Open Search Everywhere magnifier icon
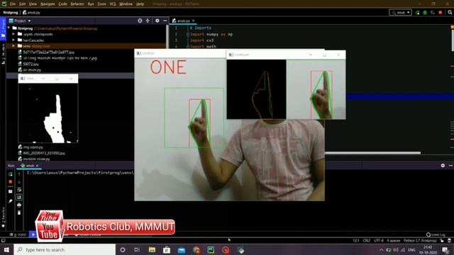The height and width of the screenshot is (255, 454). (x=450, y=13)
